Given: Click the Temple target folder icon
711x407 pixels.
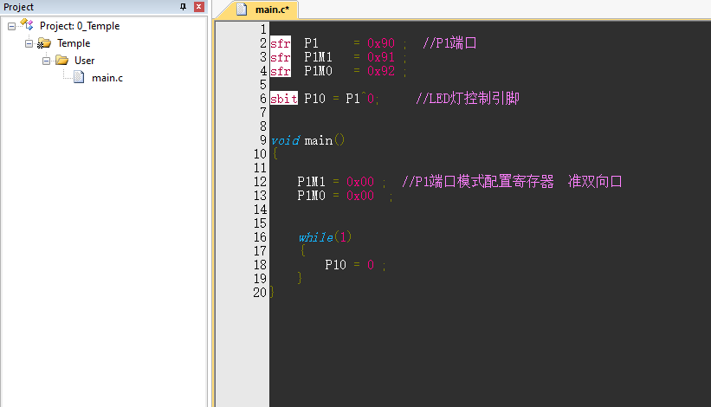Looking at the screenshot, I should [44, 43].
